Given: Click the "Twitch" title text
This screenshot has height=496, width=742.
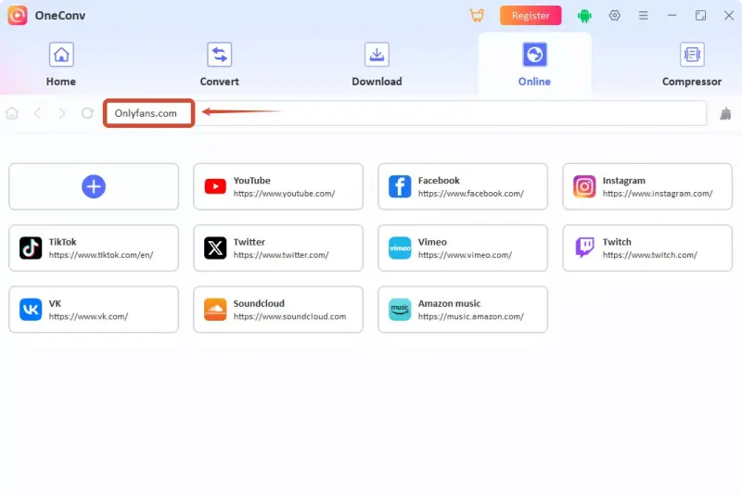Looking at the screenshot, I should click(x=617, y=242).
